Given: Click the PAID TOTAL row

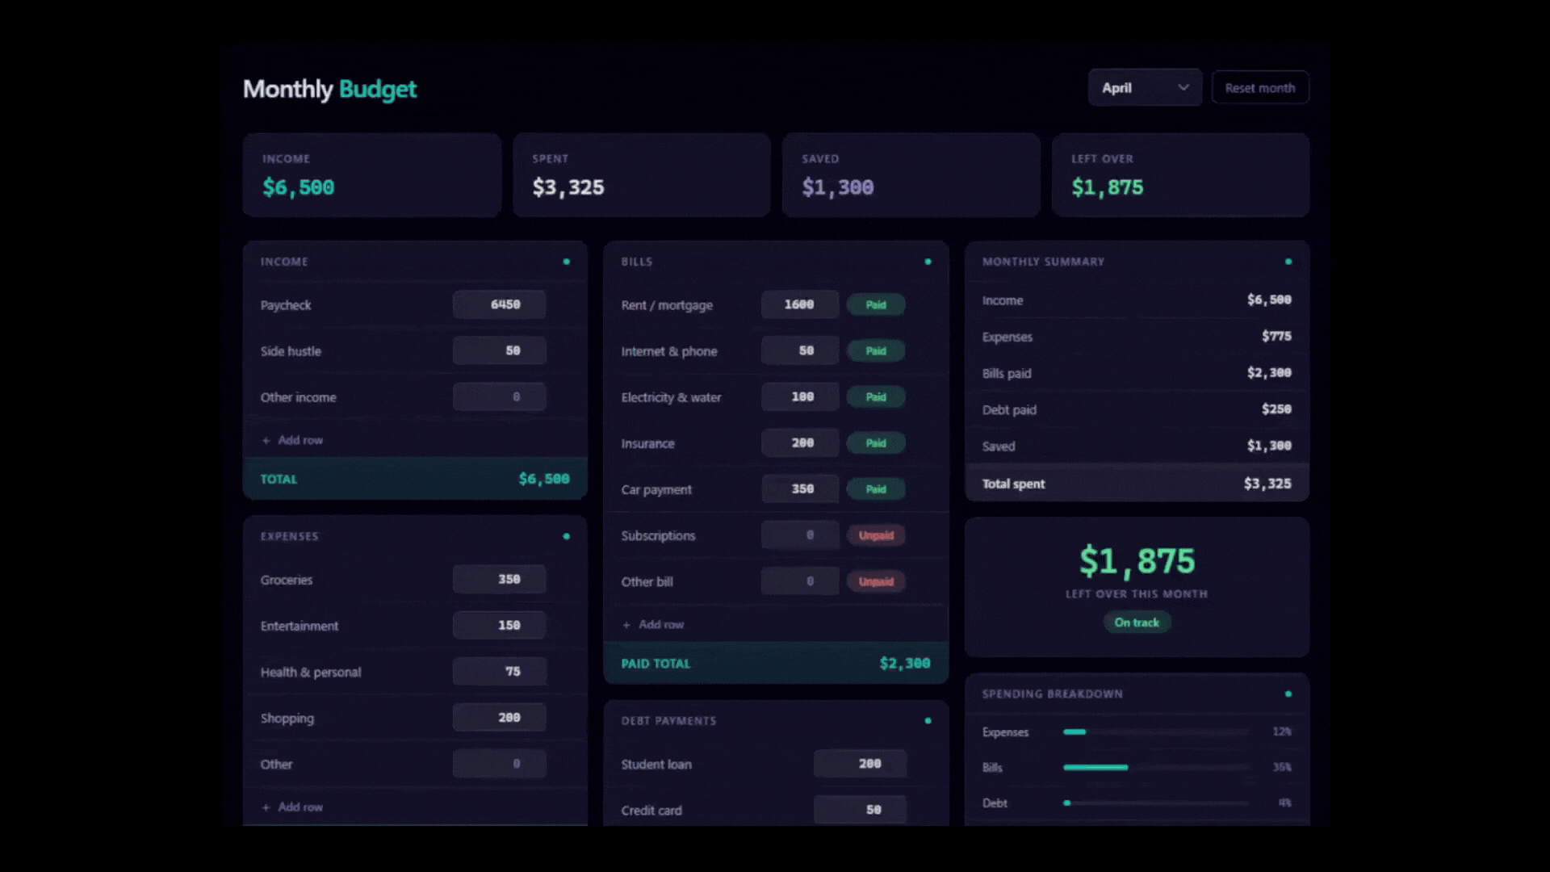Looking at the screenshot, I should pos(776,663).
